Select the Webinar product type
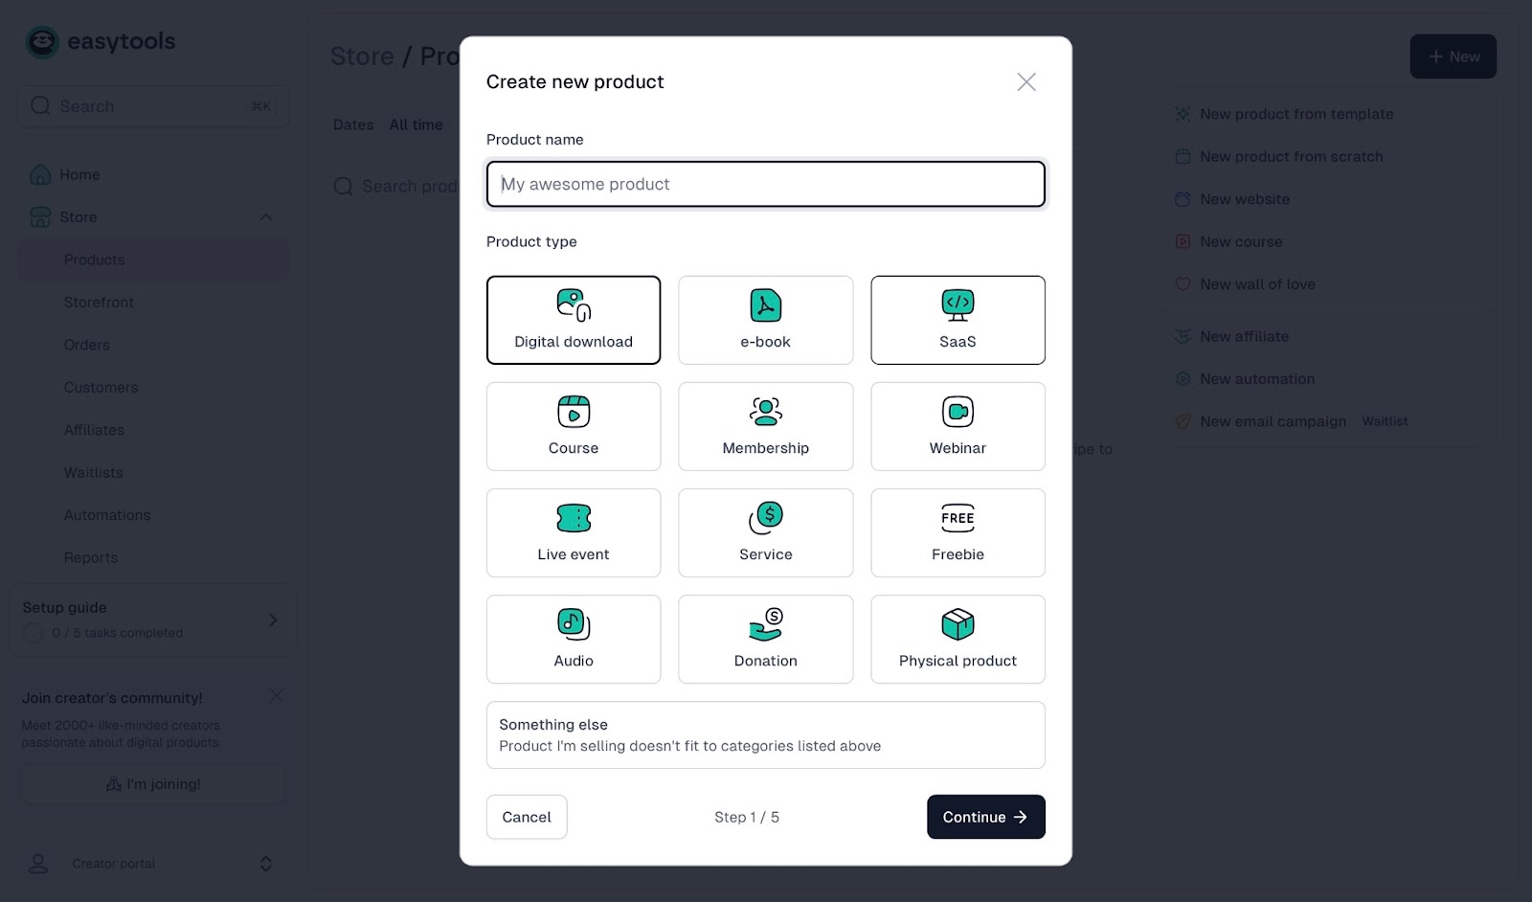Screen dimensions: 1532x902 (957, 426)
